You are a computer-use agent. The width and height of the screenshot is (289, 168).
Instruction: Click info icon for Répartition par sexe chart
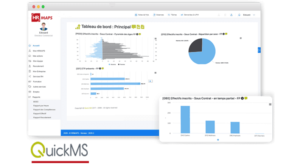224,34
